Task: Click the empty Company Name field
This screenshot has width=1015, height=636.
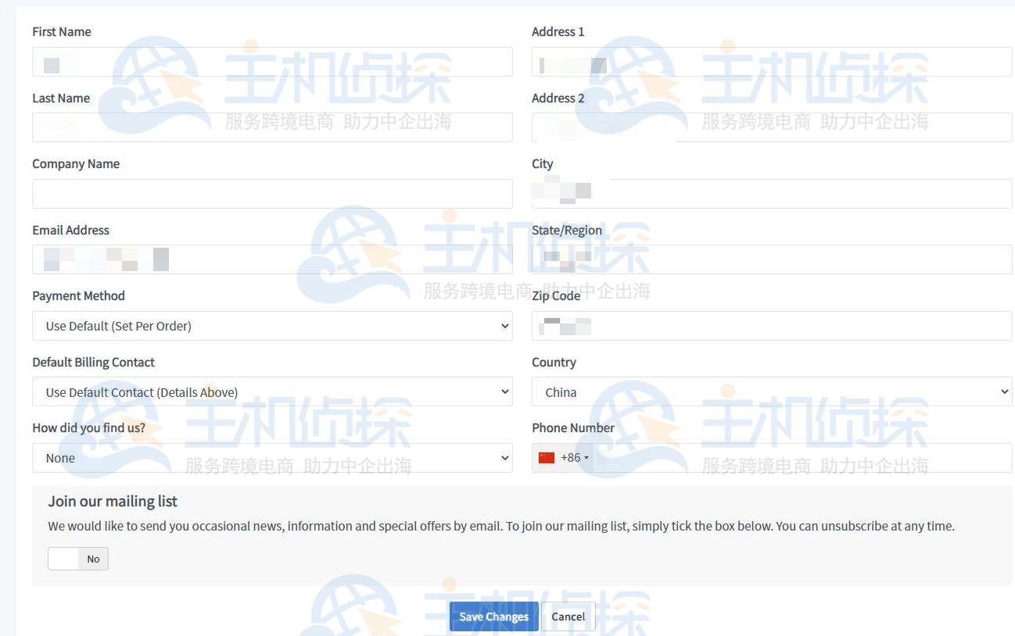Action: 271,193
